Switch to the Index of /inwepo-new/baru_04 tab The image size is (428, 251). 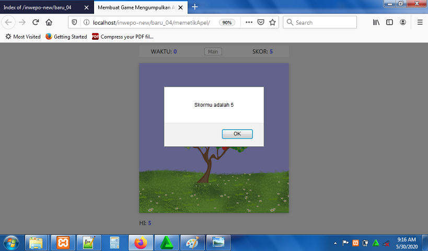pos(41,7)
